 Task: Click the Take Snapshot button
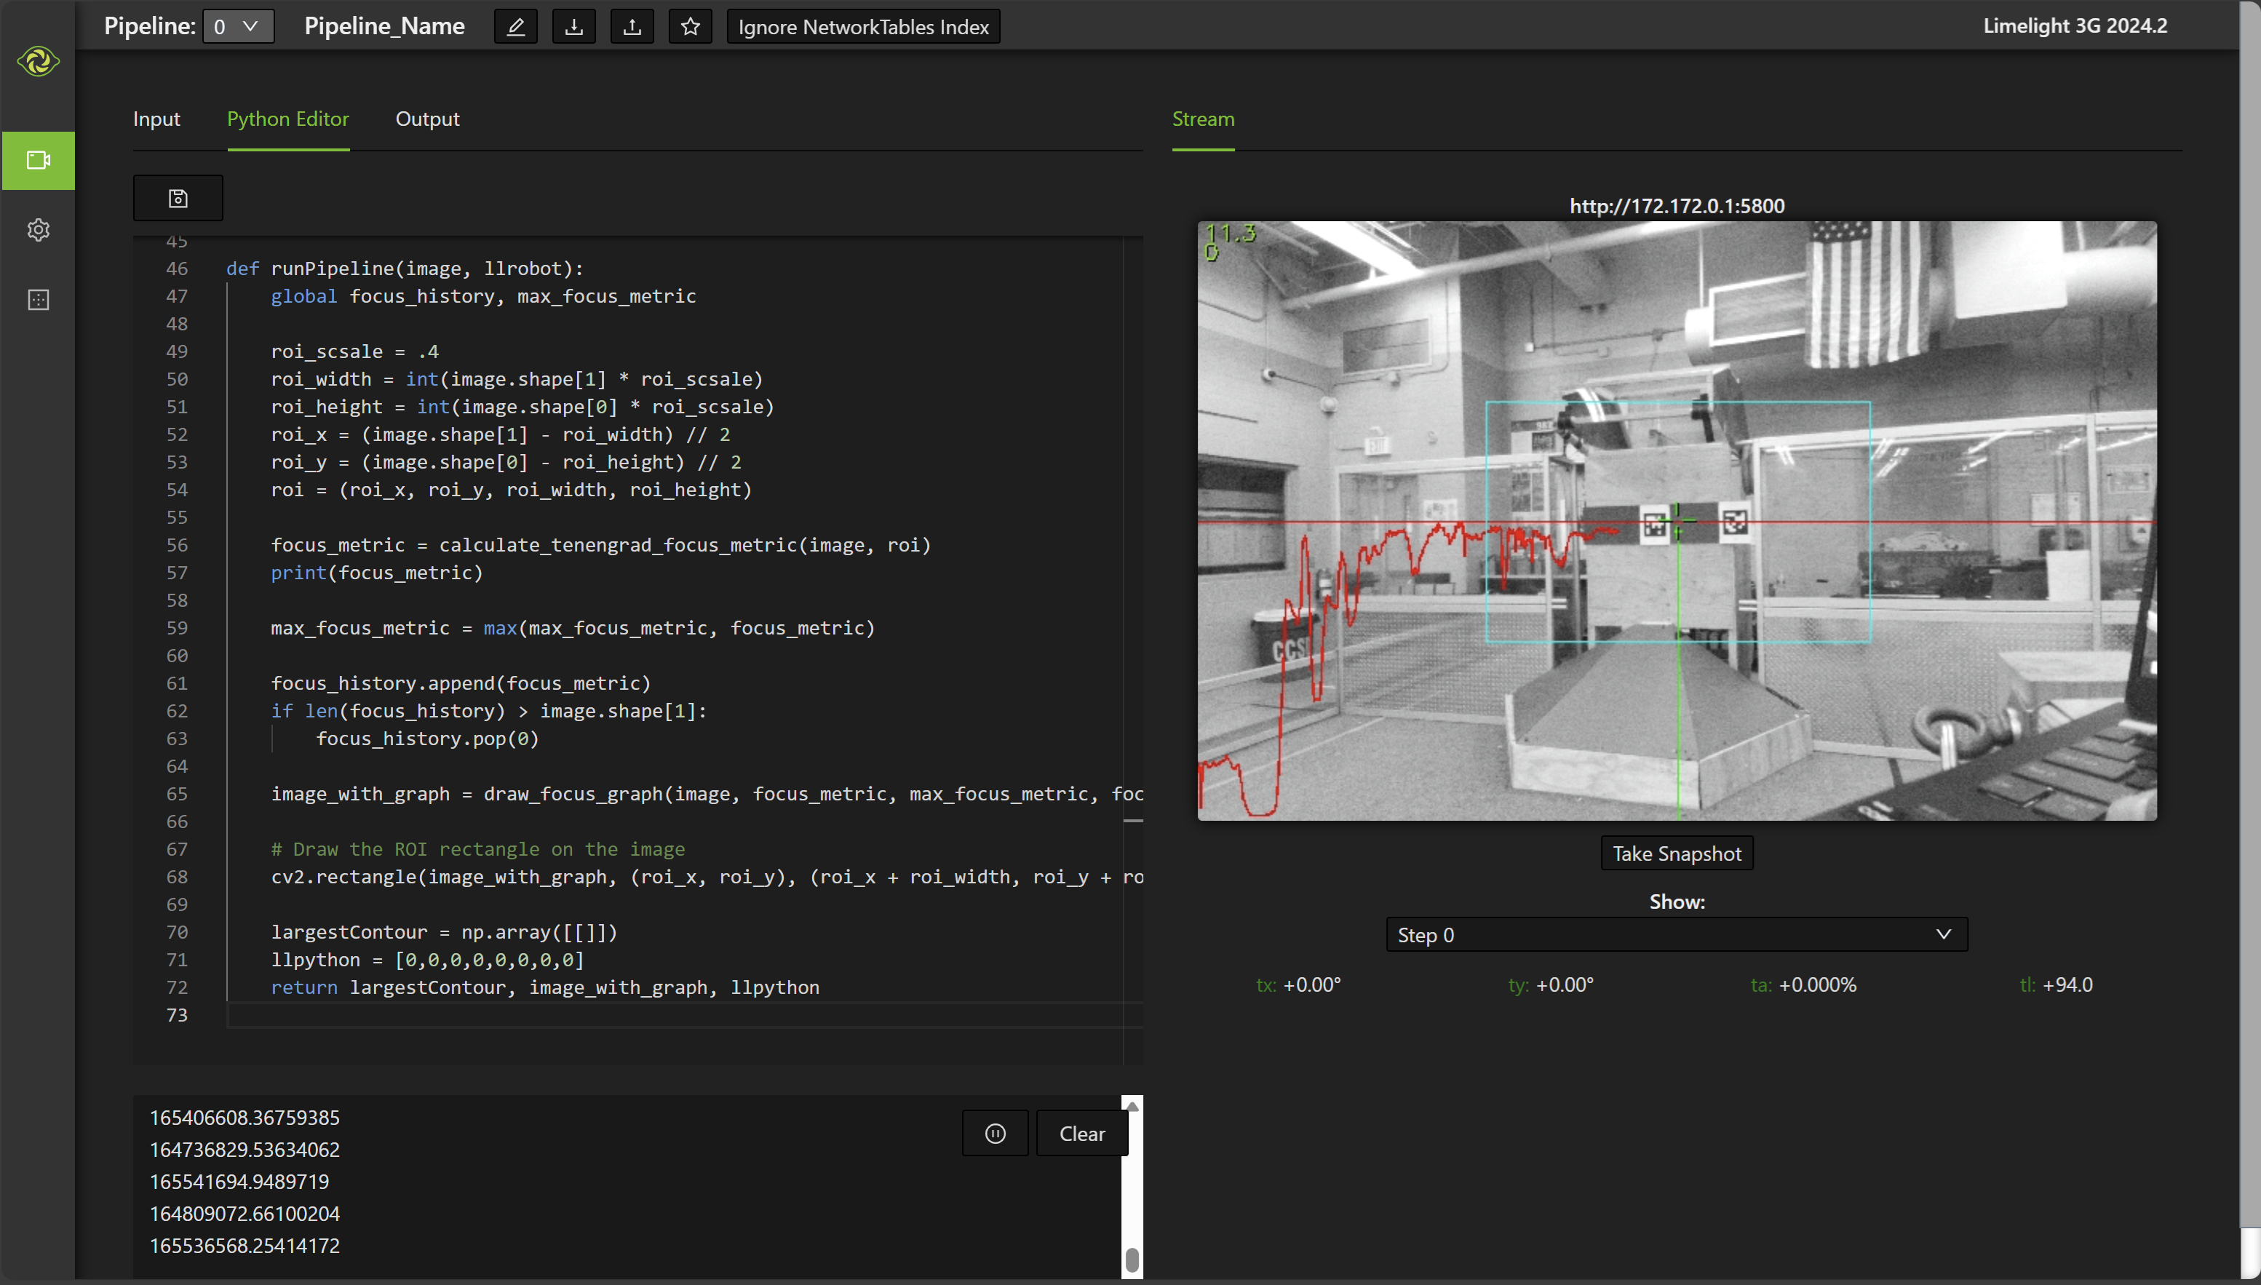(x=1677, y=854)
